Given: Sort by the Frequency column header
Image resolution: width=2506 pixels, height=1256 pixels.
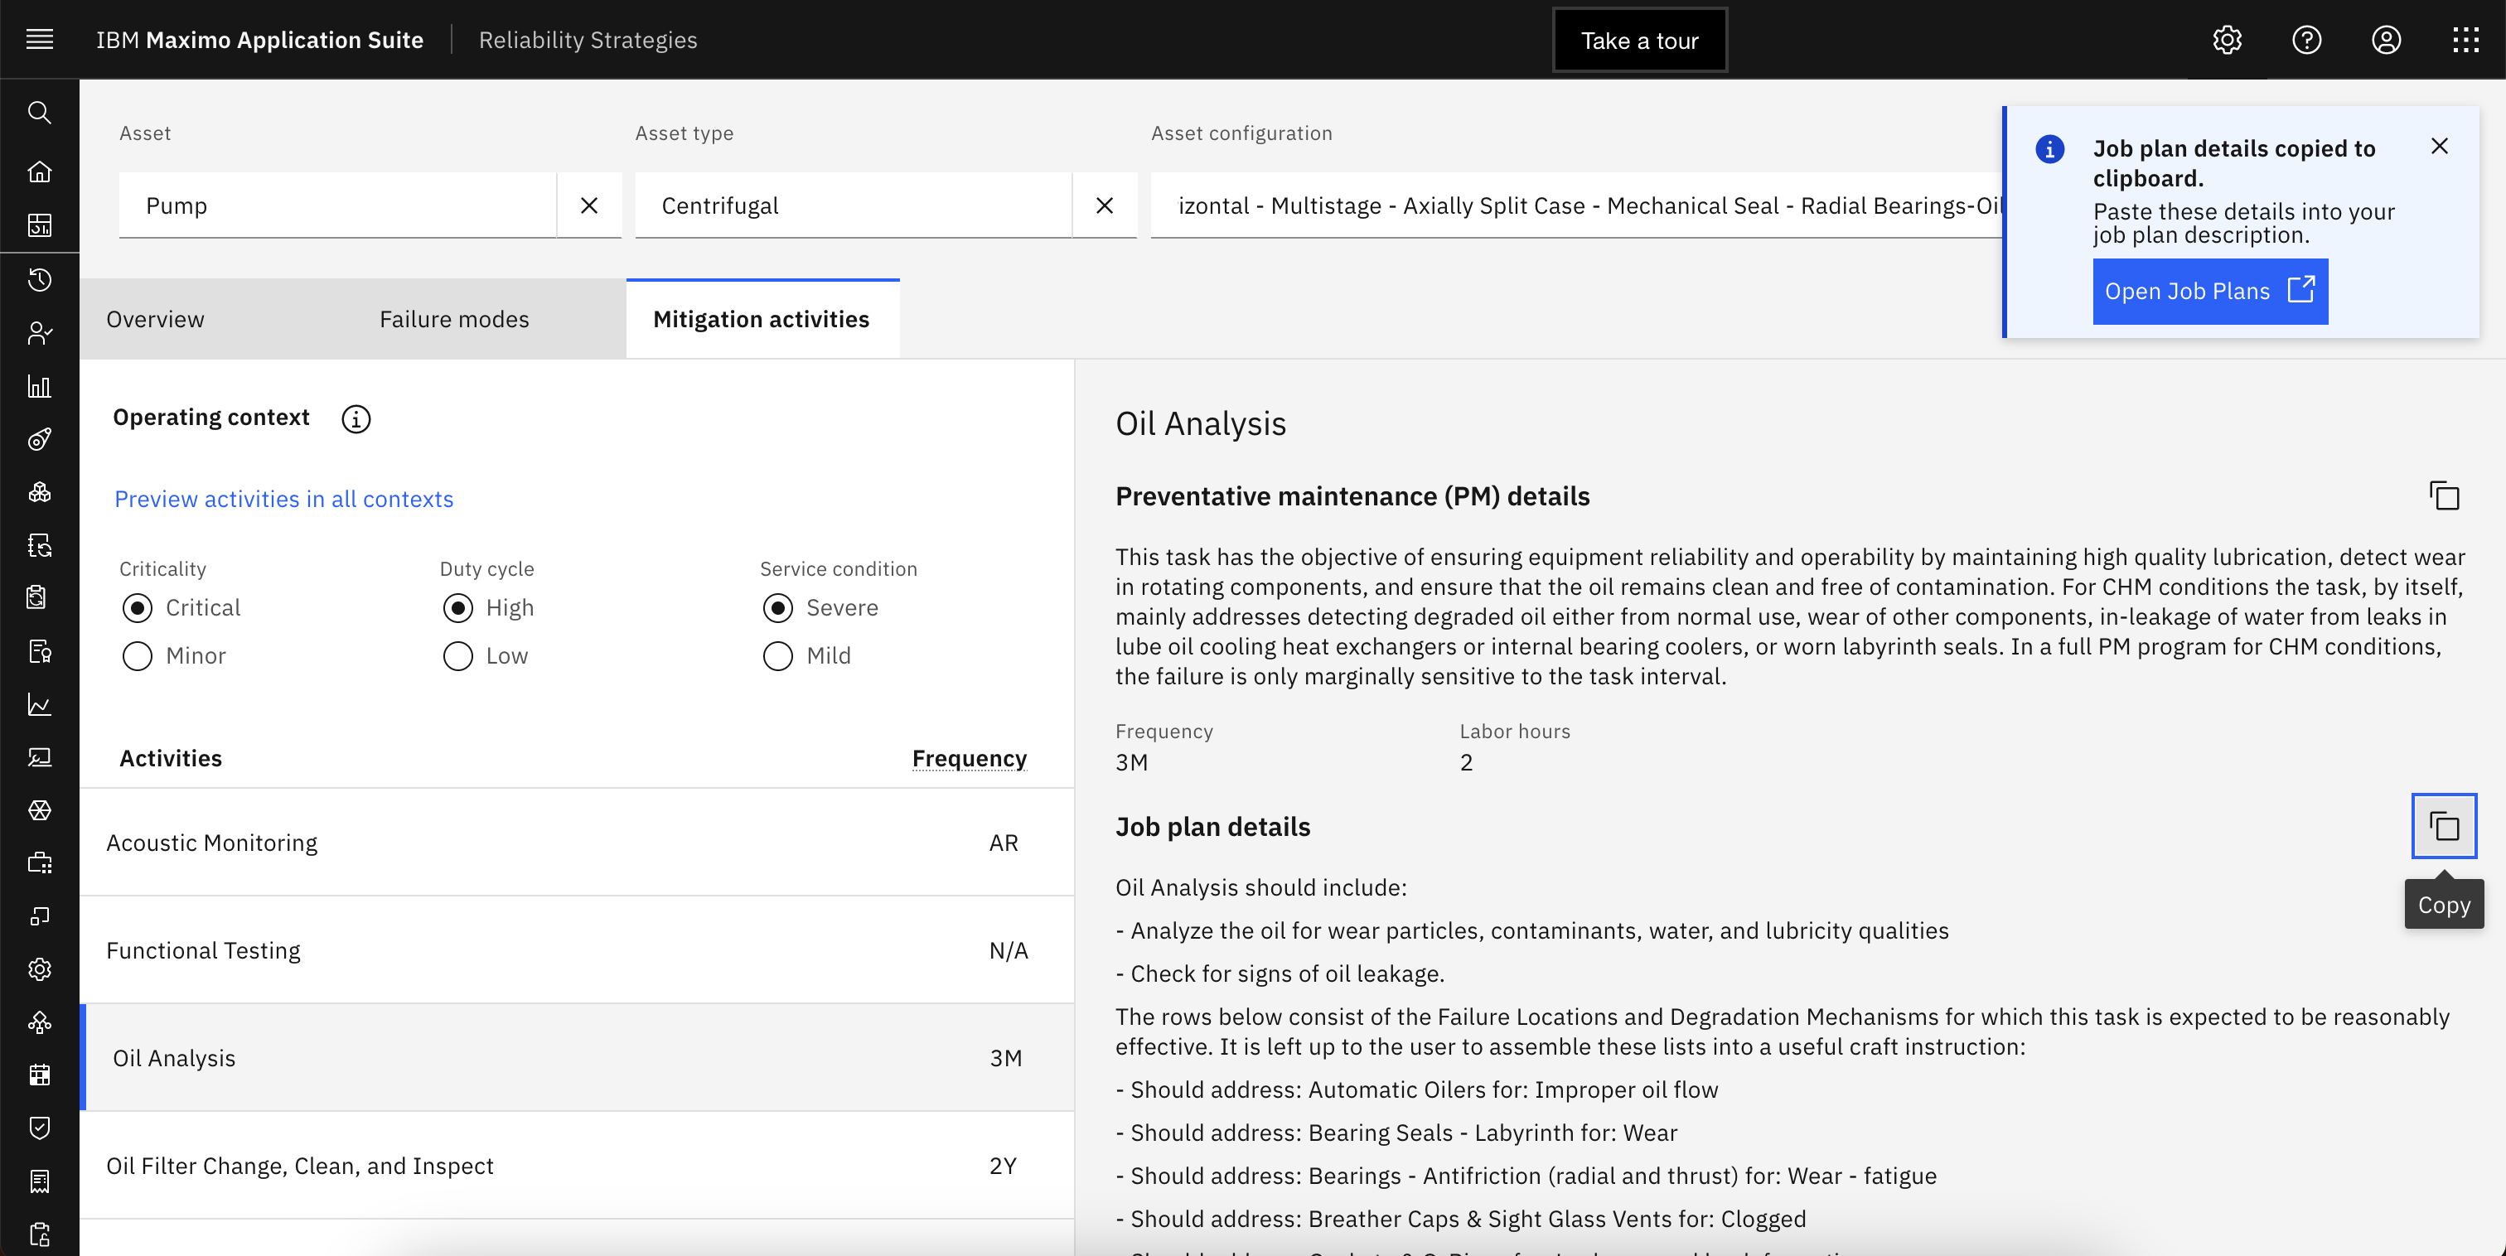Looking at the screenshot, I should pos(970,758).
